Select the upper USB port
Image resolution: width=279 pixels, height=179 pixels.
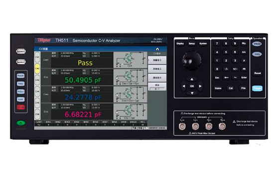point(21,51)
